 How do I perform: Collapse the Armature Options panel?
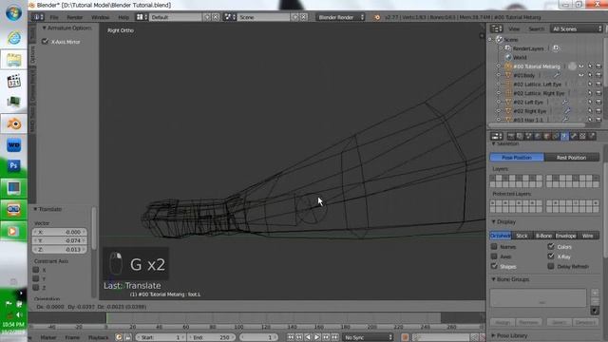tap(45, 28)
